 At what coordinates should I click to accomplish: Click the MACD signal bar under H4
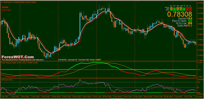pos(187,8)
